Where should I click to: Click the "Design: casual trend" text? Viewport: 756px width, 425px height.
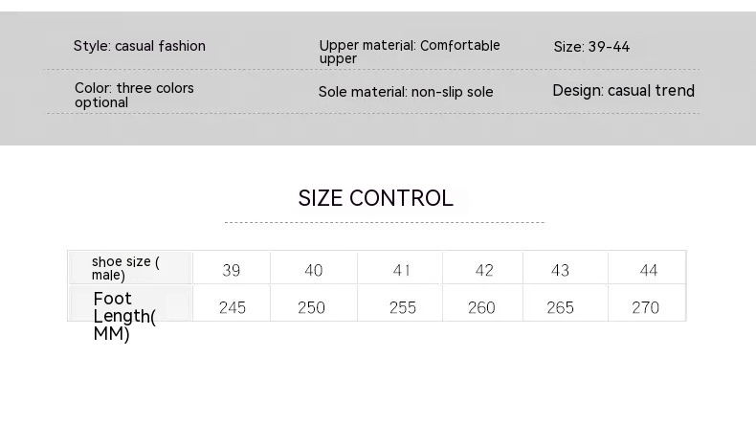[624, 91]
